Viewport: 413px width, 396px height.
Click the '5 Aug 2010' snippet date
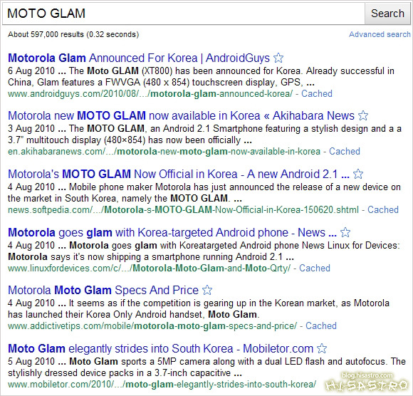pyautogui.click(x=31, y=361)
